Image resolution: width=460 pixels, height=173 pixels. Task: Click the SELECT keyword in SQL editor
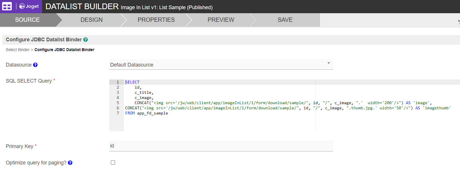(132, 82)
